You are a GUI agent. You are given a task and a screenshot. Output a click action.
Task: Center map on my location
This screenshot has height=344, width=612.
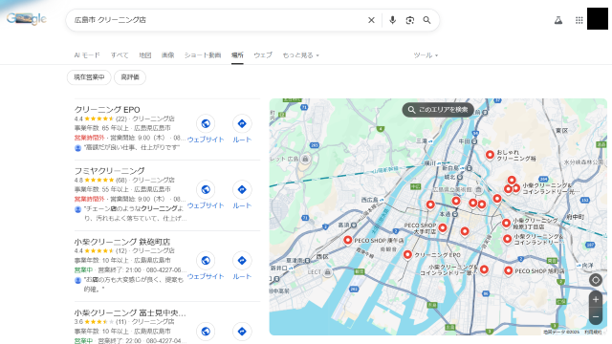[x=596, y=280]
